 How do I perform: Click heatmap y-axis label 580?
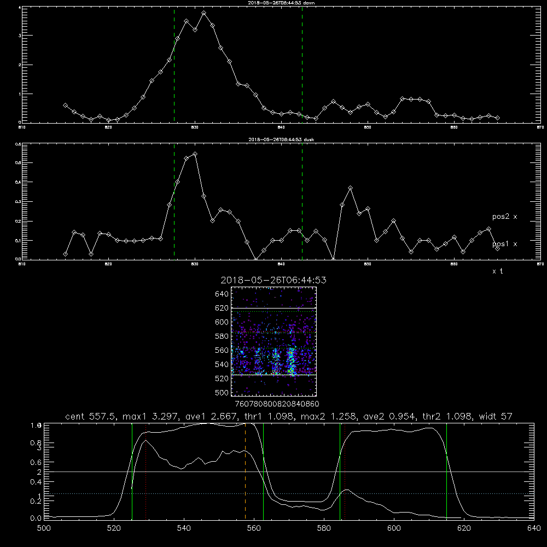click(222, 336)
